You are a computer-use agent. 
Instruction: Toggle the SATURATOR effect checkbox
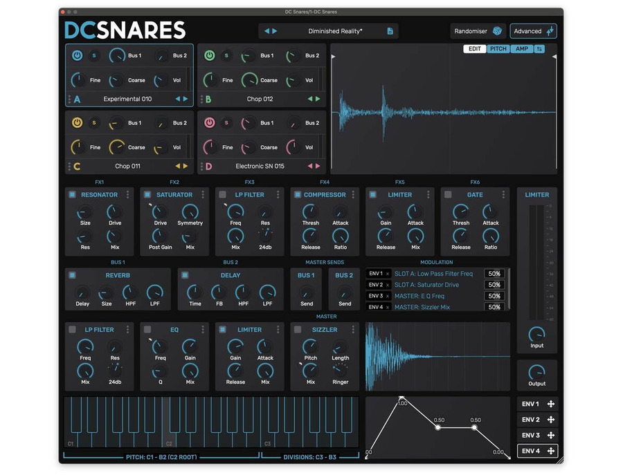click(x=147, y=194)
